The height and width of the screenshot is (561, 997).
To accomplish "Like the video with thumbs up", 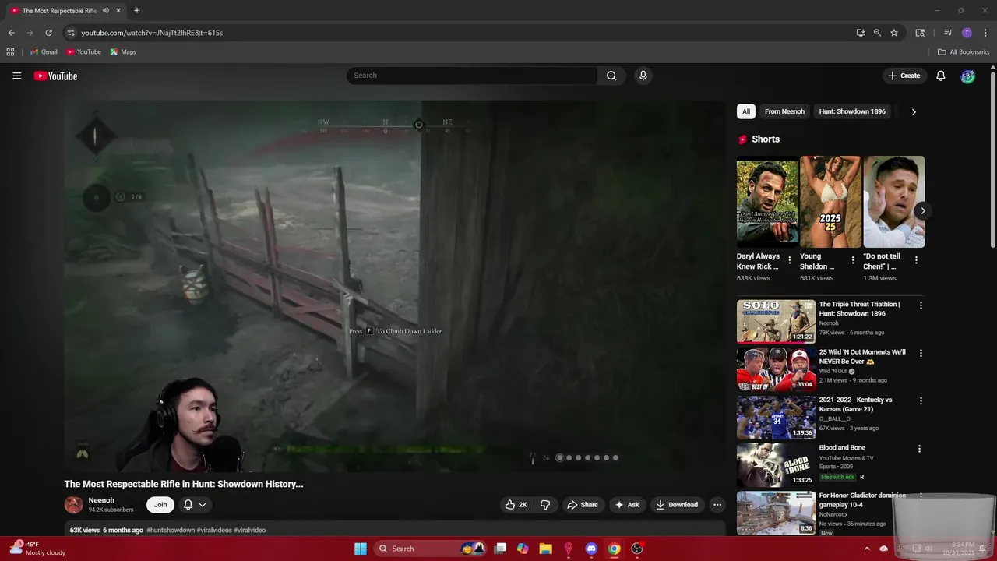I will pos(516,505).
